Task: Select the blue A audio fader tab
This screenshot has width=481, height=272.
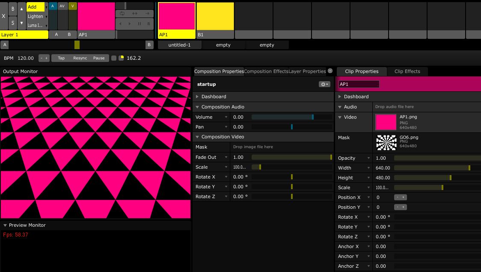Action: tap(53, 6)
